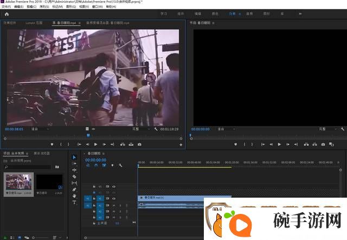Viewport: 347px width, 240px height.
Task: Click Insert button in Source monitor
Action: point(123,144)
